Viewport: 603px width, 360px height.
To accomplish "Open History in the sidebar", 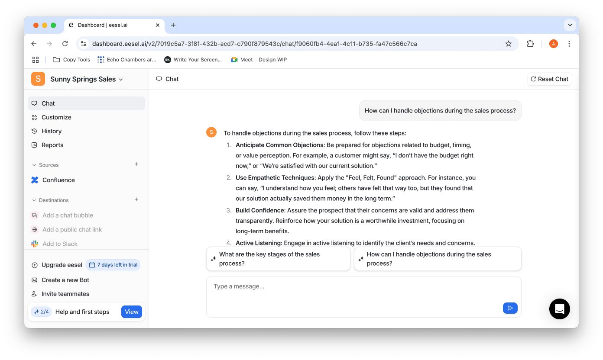I will (86, 131).
